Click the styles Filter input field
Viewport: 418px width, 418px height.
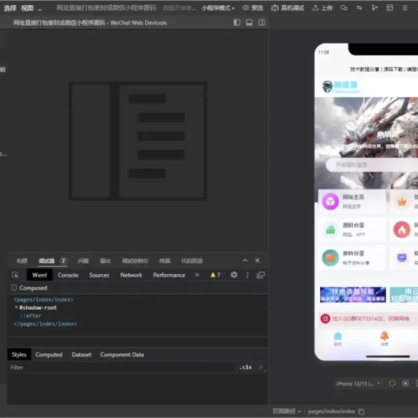121,367
